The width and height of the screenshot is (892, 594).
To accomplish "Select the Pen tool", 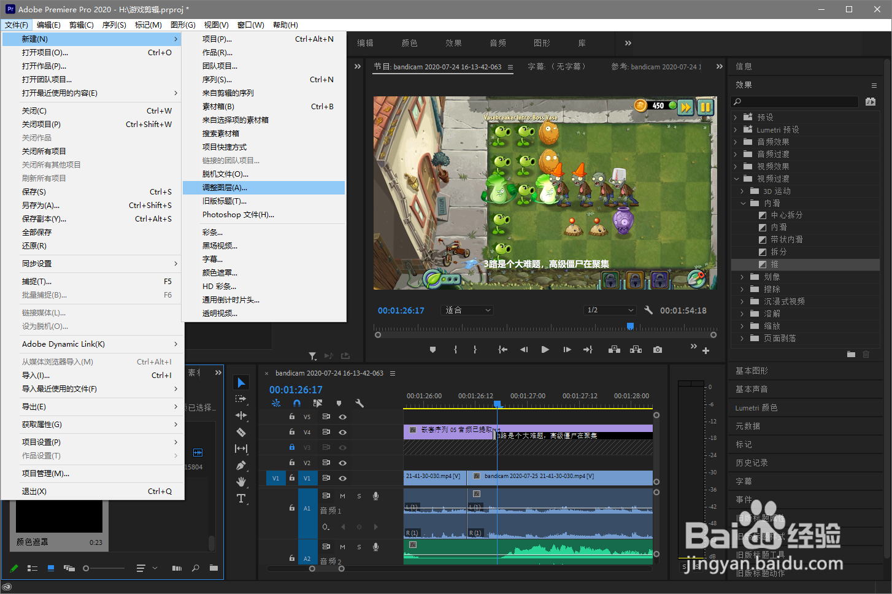I will coord(241,465).
